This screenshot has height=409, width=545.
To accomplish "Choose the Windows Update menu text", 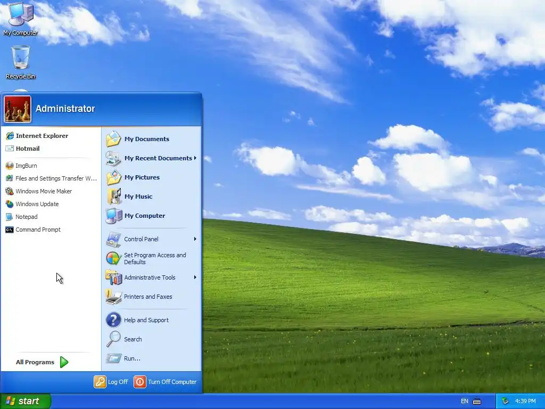I will (x=37, y=204).
